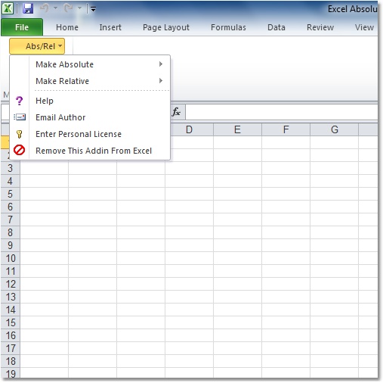
Task: Switch to the Home ribbon tab
Action: [67, 27]
